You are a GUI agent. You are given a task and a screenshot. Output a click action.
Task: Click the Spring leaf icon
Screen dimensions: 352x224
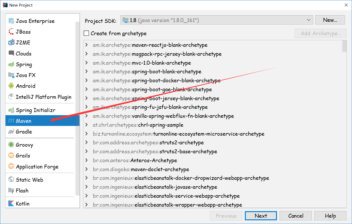point(11,64)
